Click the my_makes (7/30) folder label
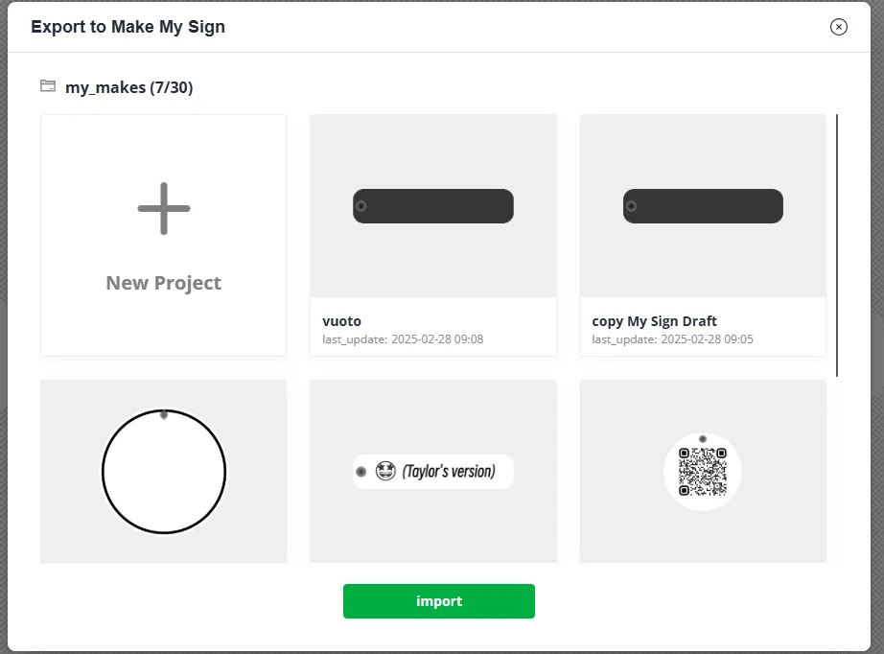The height and width of the screenshot is (654, 884). pos(128,87)
